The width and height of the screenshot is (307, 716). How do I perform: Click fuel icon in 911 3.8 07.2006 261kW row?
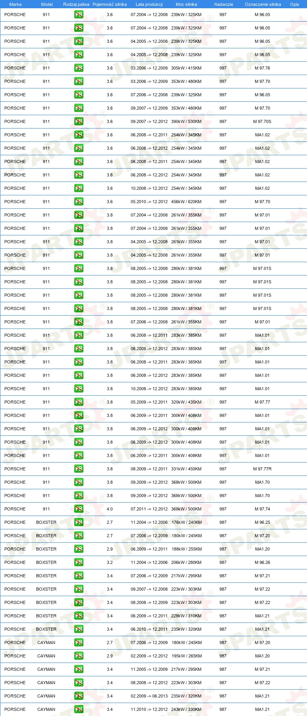pyautogui.click(x=79, y=322)
